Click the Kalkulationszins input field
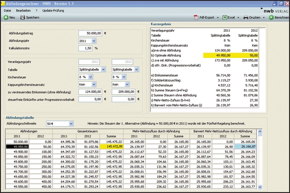The image size is (290, 193). 85,48
